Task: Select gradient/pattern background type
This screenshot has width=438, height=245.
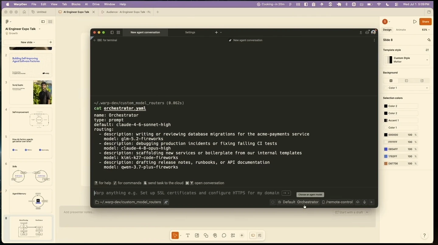Action: click(x=406, y=80)
